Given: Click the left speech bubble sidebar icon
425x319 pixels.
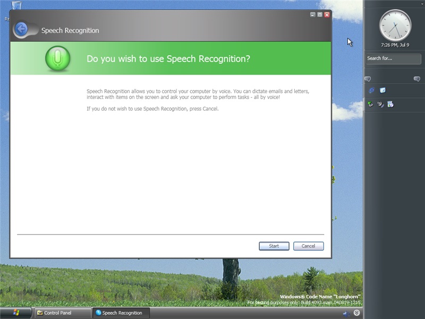Looking at the screenshot, I should click(368, 79).
